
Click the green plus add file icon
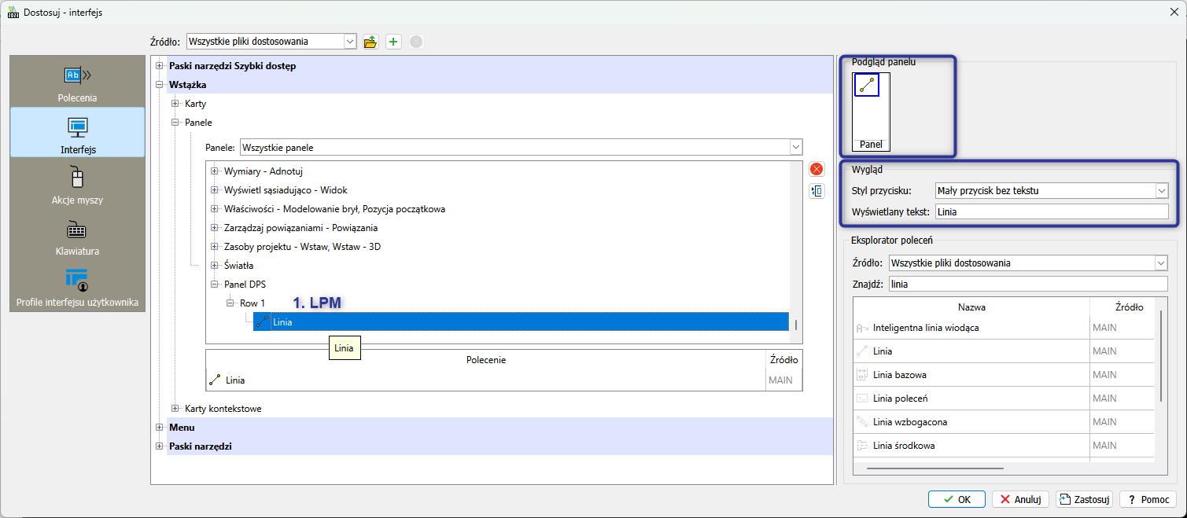pyautogui.click(x=393, y=42)
